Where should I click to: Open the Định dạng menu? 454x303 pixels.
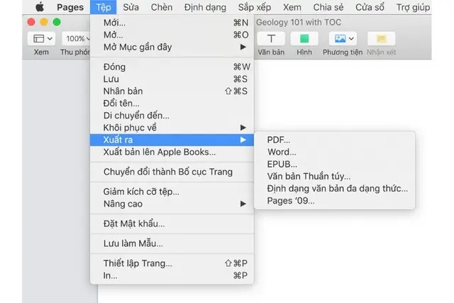point(205,7)
